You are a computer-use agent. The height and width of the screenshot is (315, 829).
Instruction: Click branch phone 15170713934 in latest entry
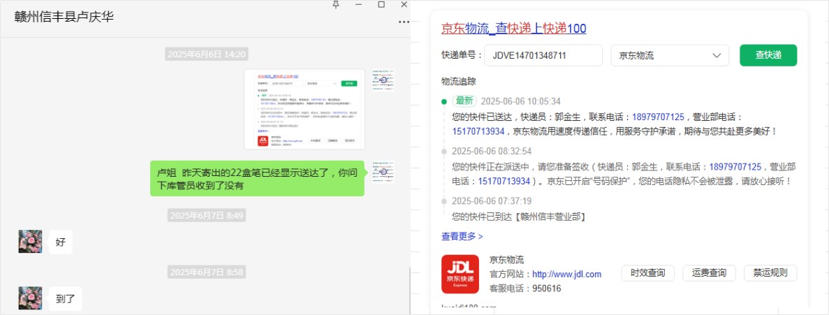pos(478,131)
